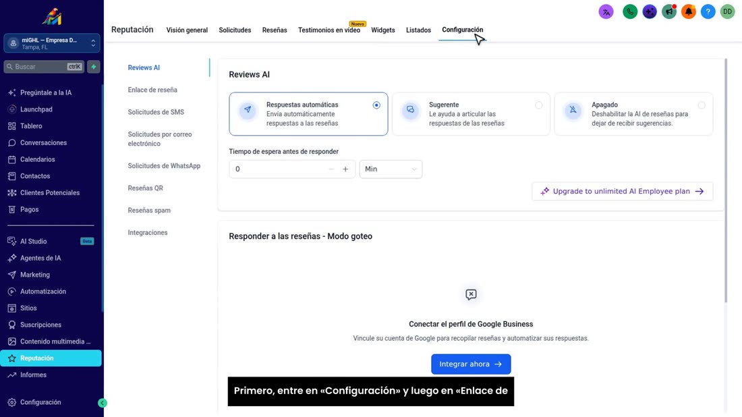Switch to Reseñas tab
This screenshot has width=742, height=417.
275,30
